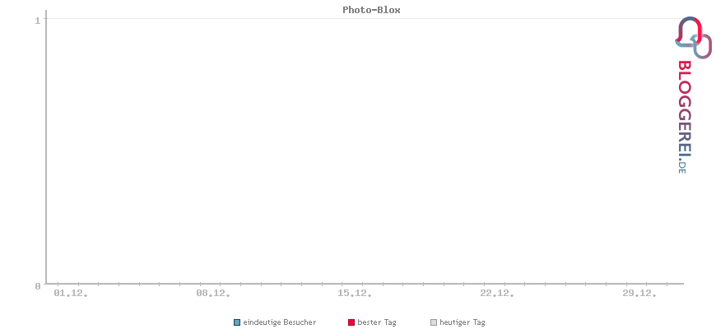Click the Bloggerei knot logo icon
This screenshot has height=329, width=716.
(693, 37)
